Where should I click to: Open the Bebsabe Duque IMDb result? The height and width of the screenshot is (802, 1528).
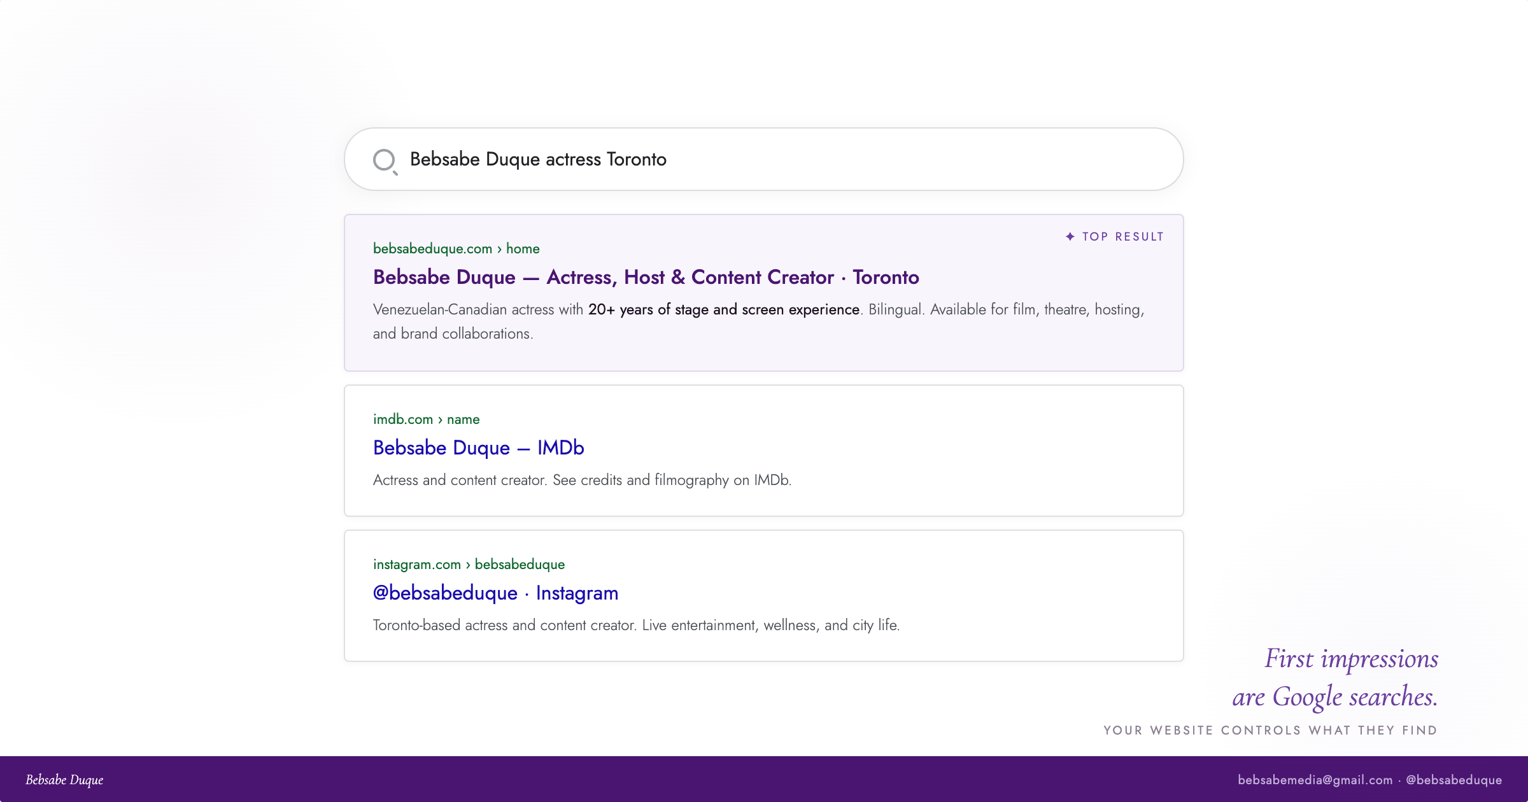tap(478, 447)
